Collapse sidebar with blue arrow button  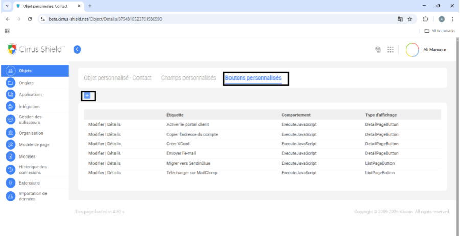(77, 49)
